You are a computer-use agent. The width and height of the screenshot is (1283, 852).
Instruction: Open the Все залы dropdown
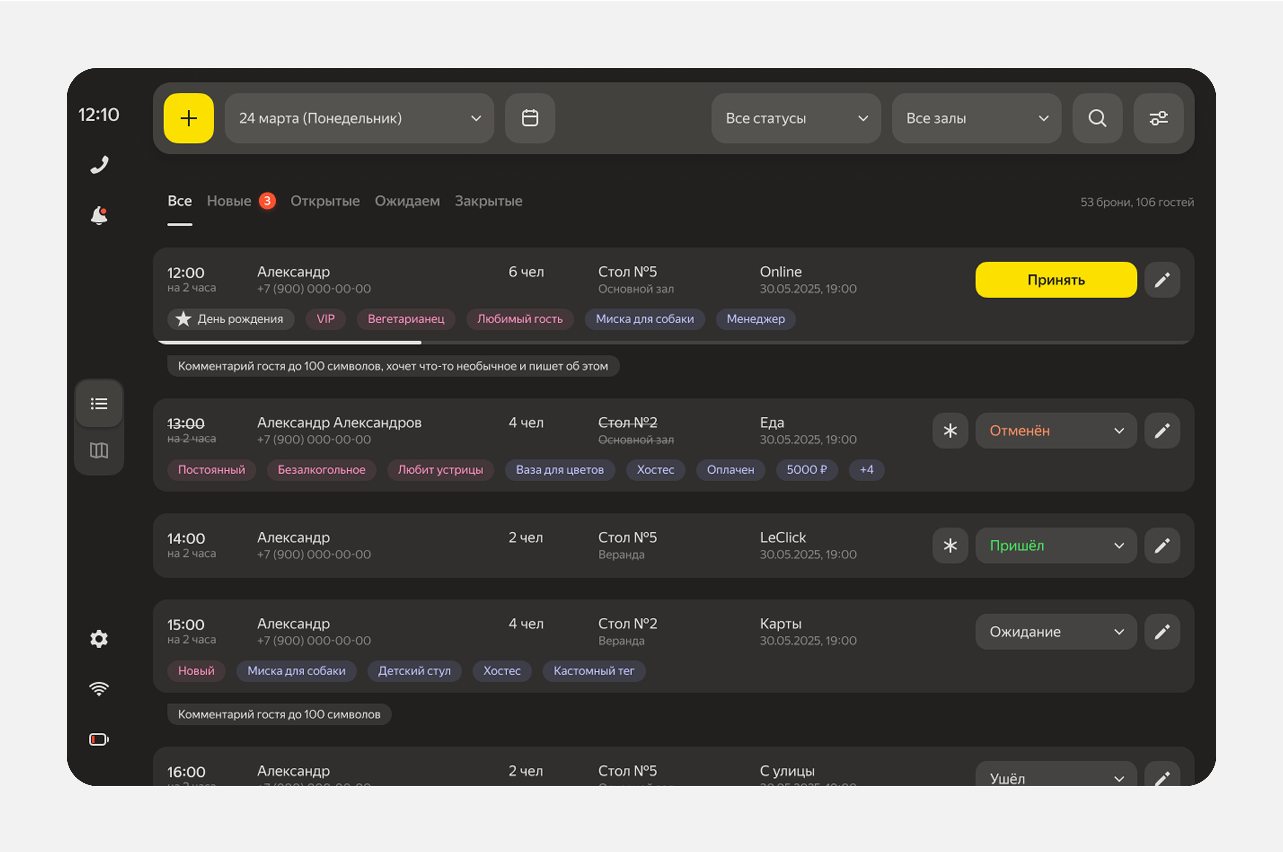coord(976,118)
